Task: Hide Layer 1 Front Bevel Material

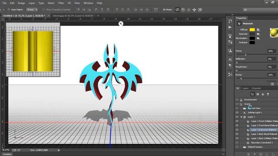Action: click(x=237, y=125)
